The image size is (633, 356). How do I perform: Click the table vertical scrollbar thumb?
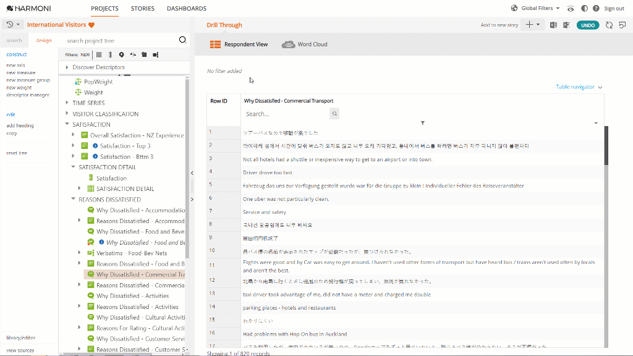pos(606,145)
